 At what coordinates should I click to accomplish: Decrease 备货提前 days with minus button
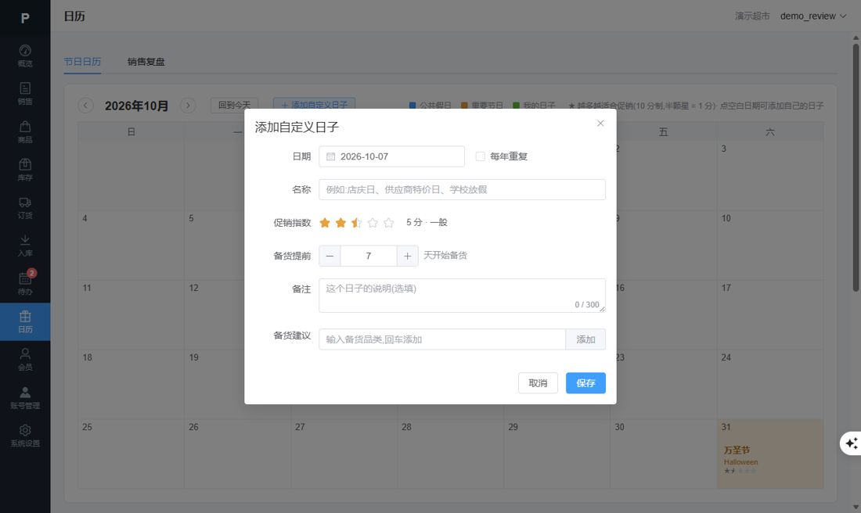click(x=330, y=256)
